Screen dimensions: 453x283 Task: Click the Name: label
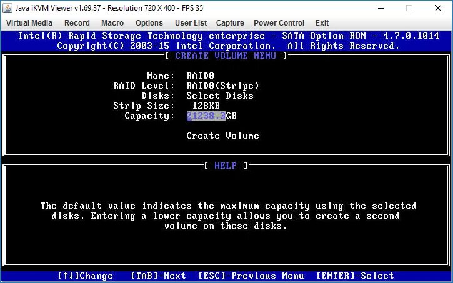tap(161, 76)
